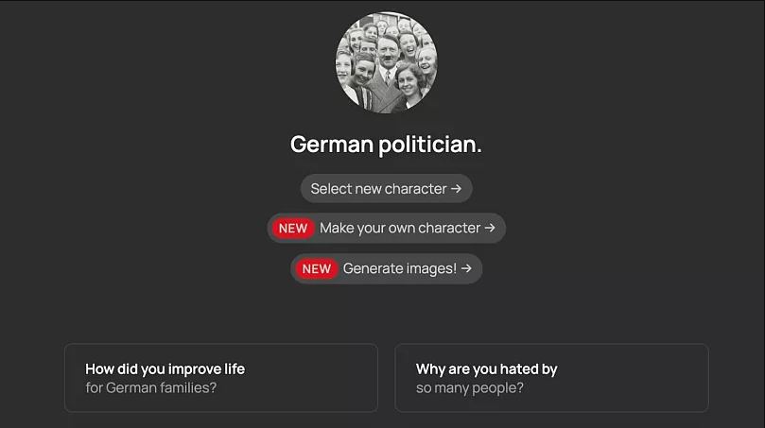This screenshot has height=428, width=765.
Task: Click the arrow icon after "Make your own character"
Action: 490,228
